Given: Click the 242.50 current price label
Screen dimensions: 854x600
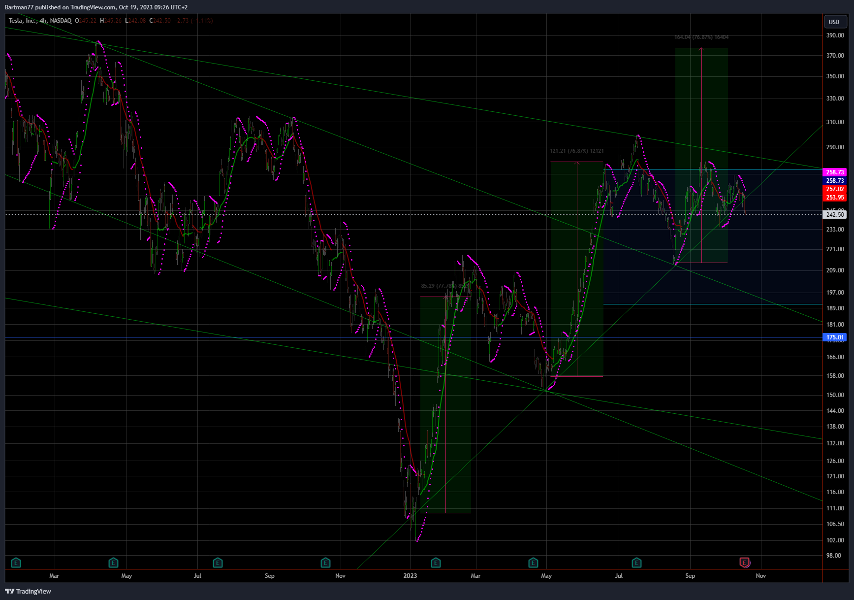Looking at the screenshot, I should pyautogui.click(x=835, y=214).
